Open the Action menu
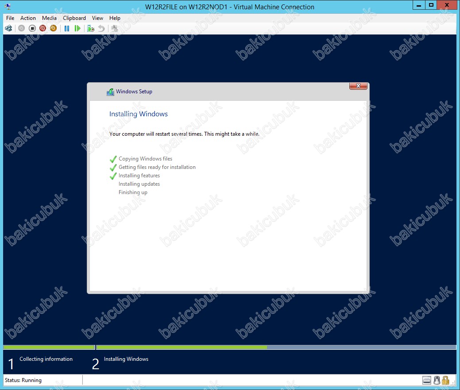The image size is (460, 390). [x=28, y=18]
